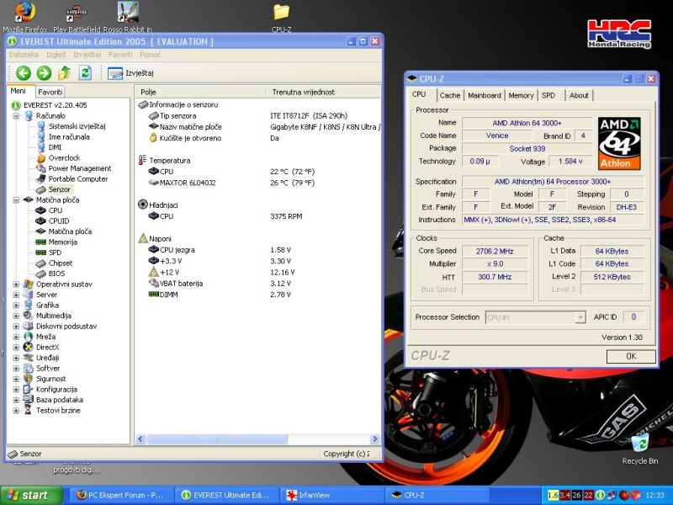Click the Refresh icon in EVEREST toolbar
This screenshot has height=505, width=673.
click(85, 73)
